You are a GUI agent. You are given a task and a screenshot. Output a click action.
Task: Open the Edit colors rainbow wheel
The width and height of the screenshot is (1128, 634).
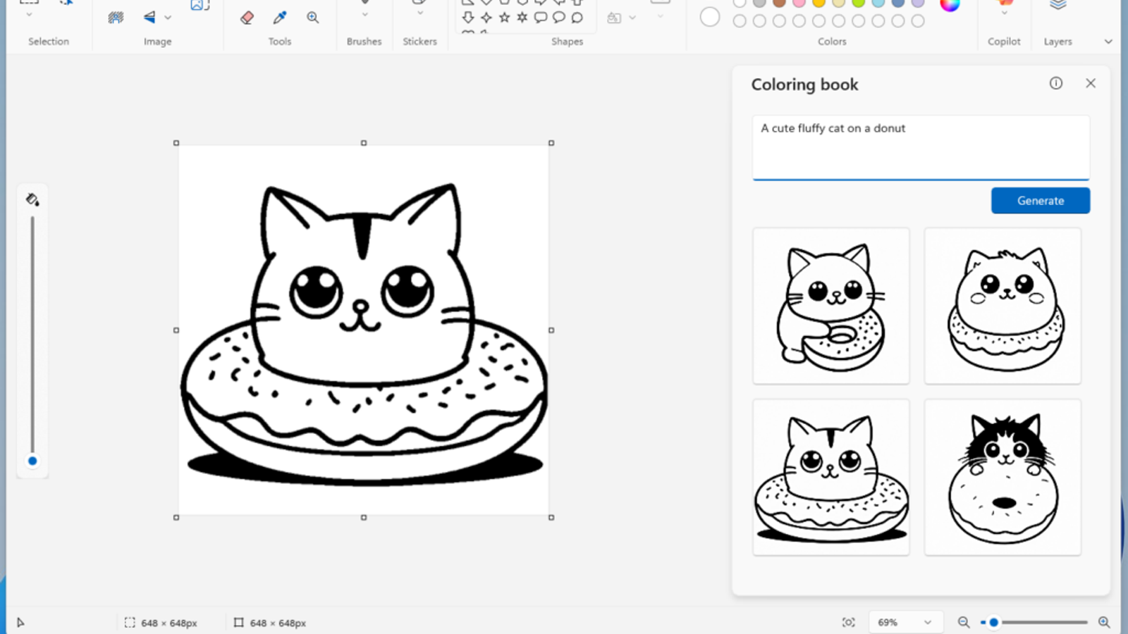(950, 5)
